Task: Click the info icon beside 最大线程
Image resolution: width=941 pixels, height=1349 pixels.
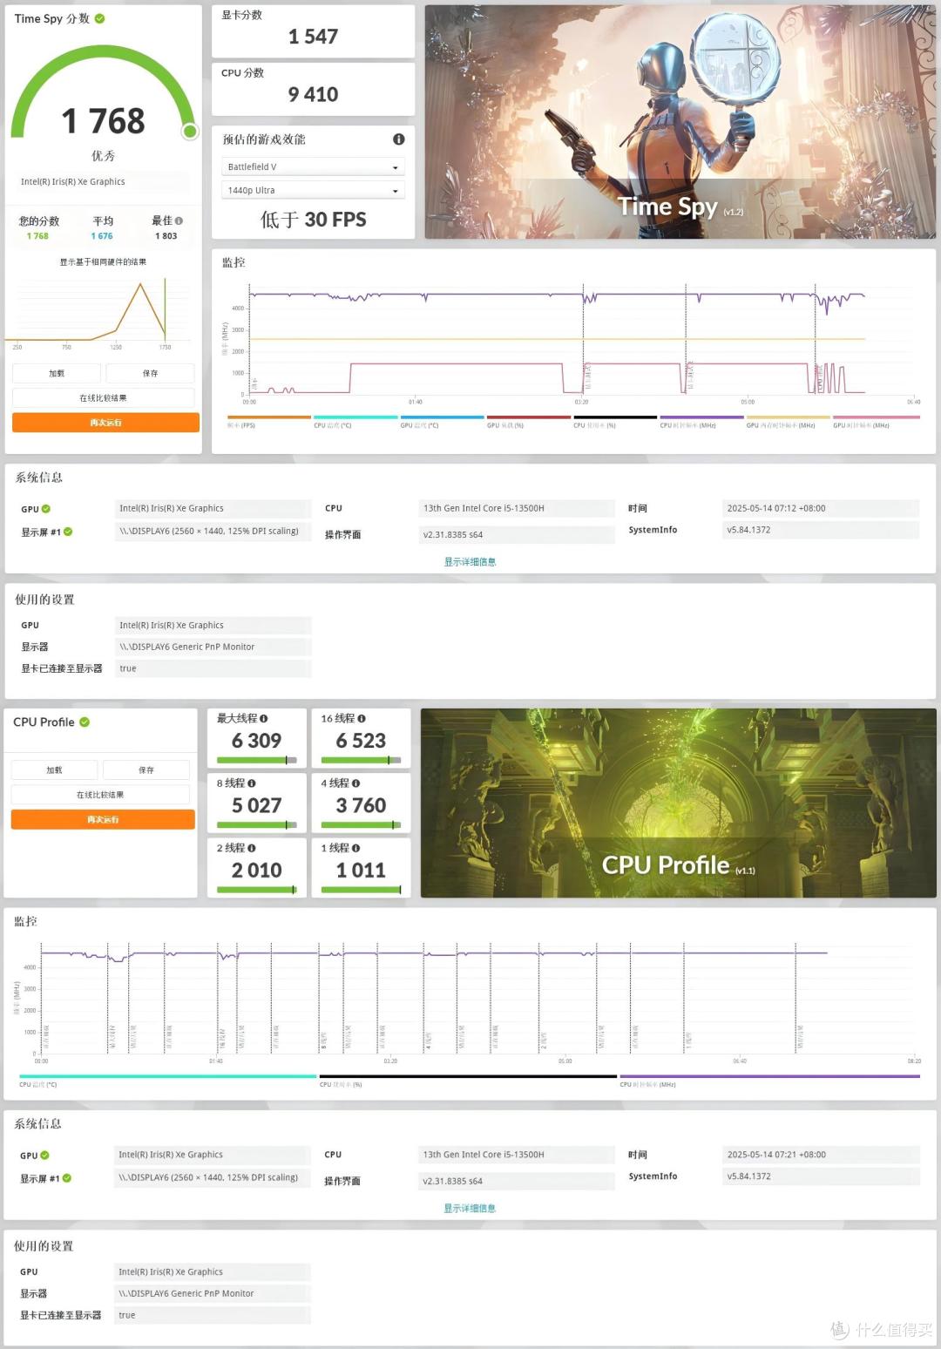Action: pos(263,719)
